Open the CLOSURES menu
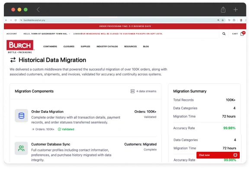This screenshot has width=251, height=169. coord(69,47)
